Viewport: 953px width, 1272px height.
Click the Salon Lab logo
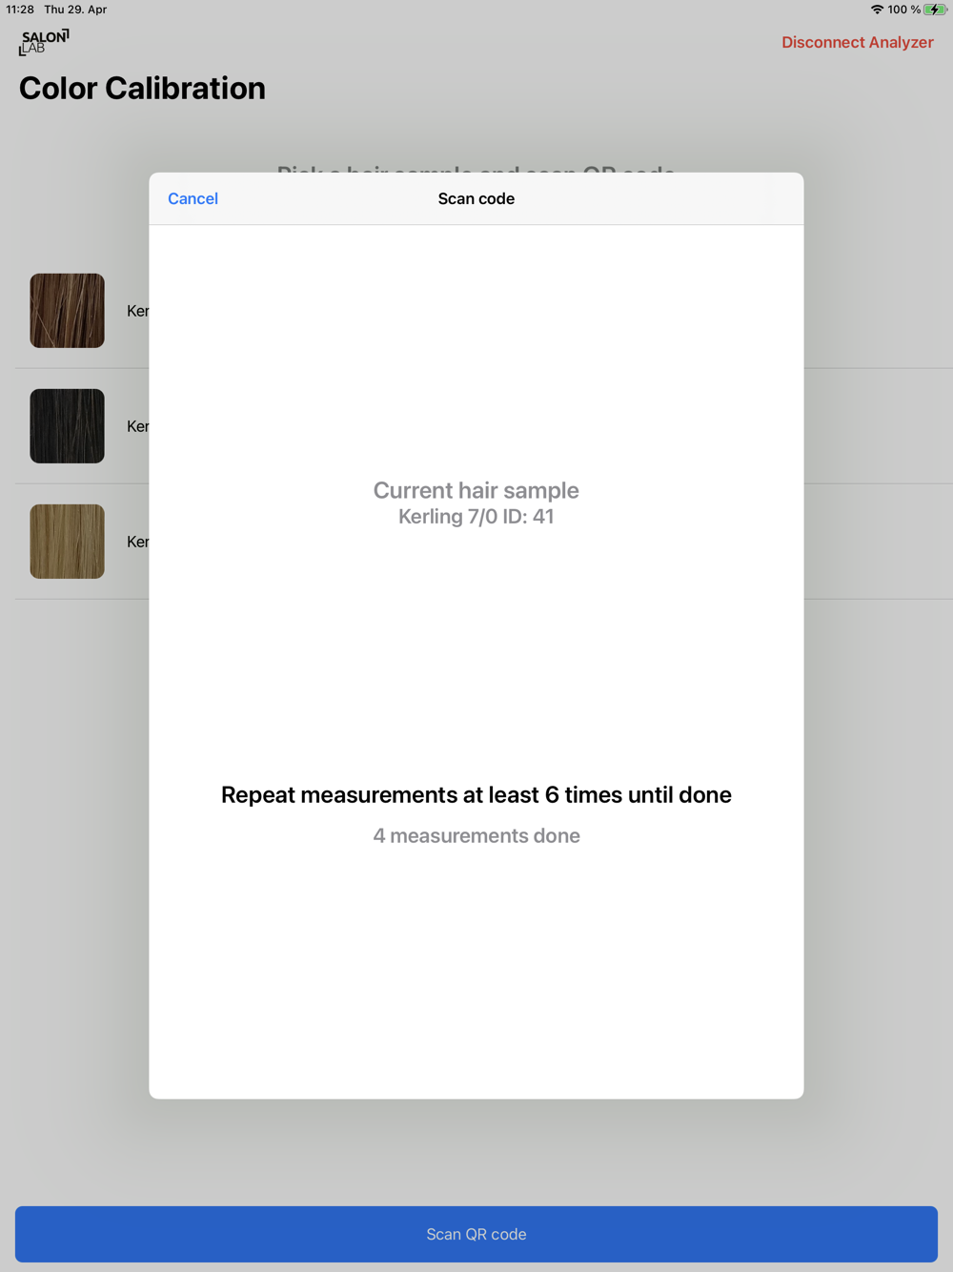(44, 42)
